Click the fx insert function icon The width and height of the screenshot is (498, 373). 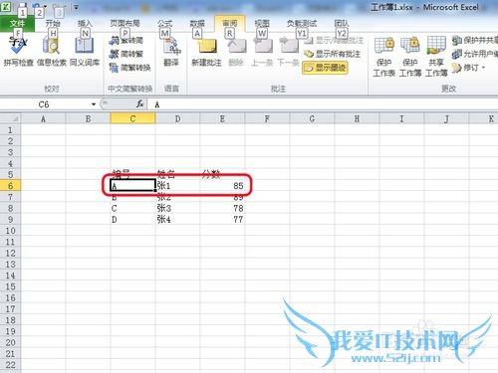coord(140,104)
